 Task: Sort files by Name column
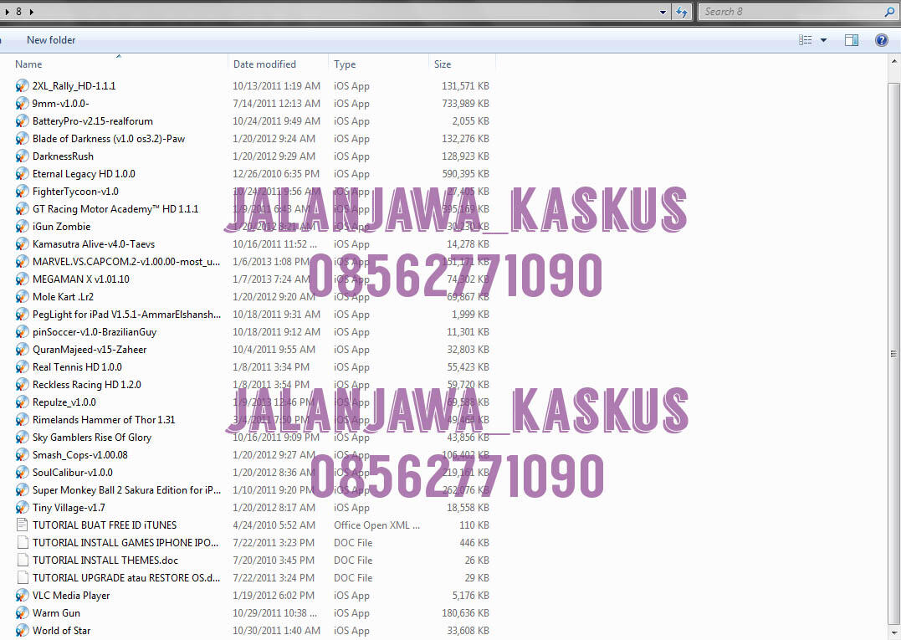pyautogui.click(x=28, y=64)
